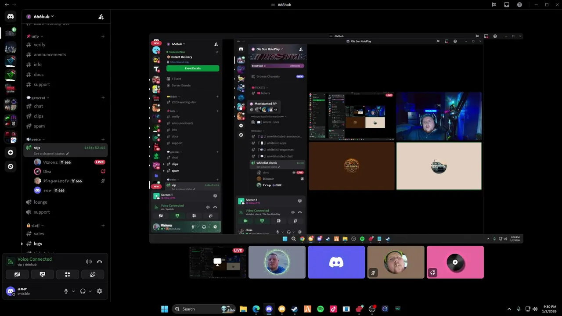
Task: Collapse the info category
Action: (35, 36)
